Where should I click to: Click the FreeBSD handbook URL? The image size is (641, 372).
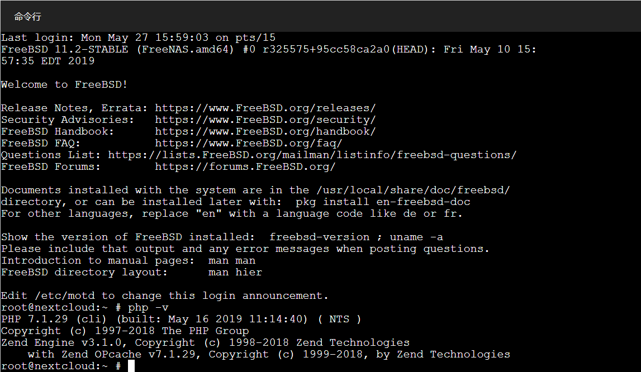pos(265,132)
